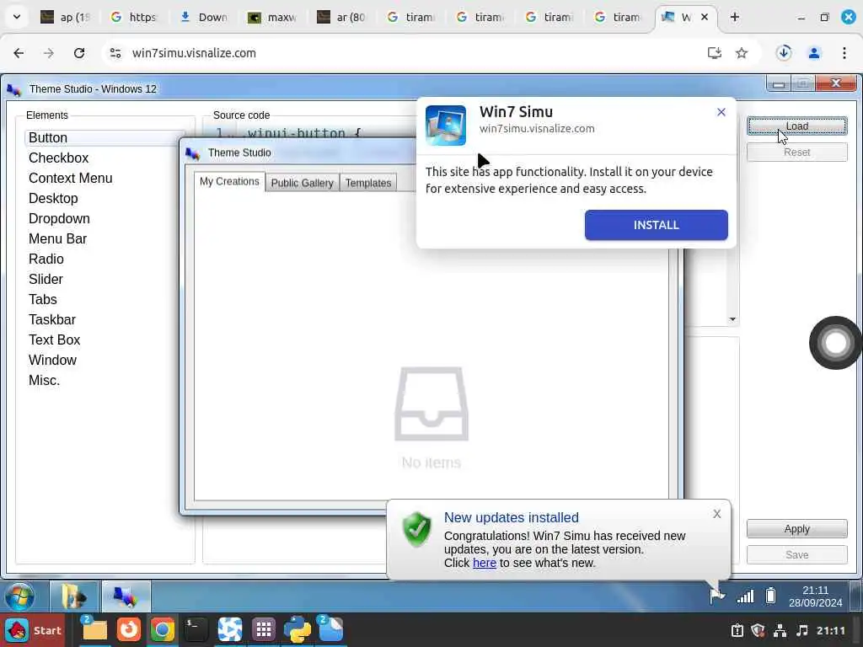Viewport: 863px width, 647px height.
Task: Click the network signal bars tray icon
Action: 745,596
